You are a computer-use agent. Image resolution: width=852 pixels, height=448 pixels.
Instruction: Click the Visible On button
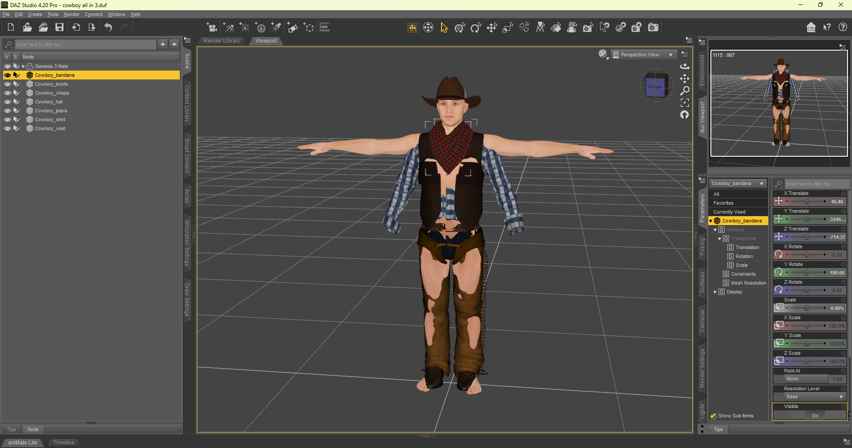(x=815, y=416)
